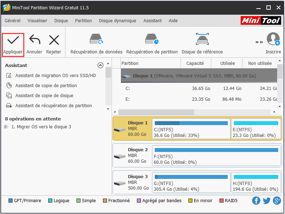This screenshot has width=285, height=214.
Task: Launch Assistant de récupération de partition
Action: 53,105
